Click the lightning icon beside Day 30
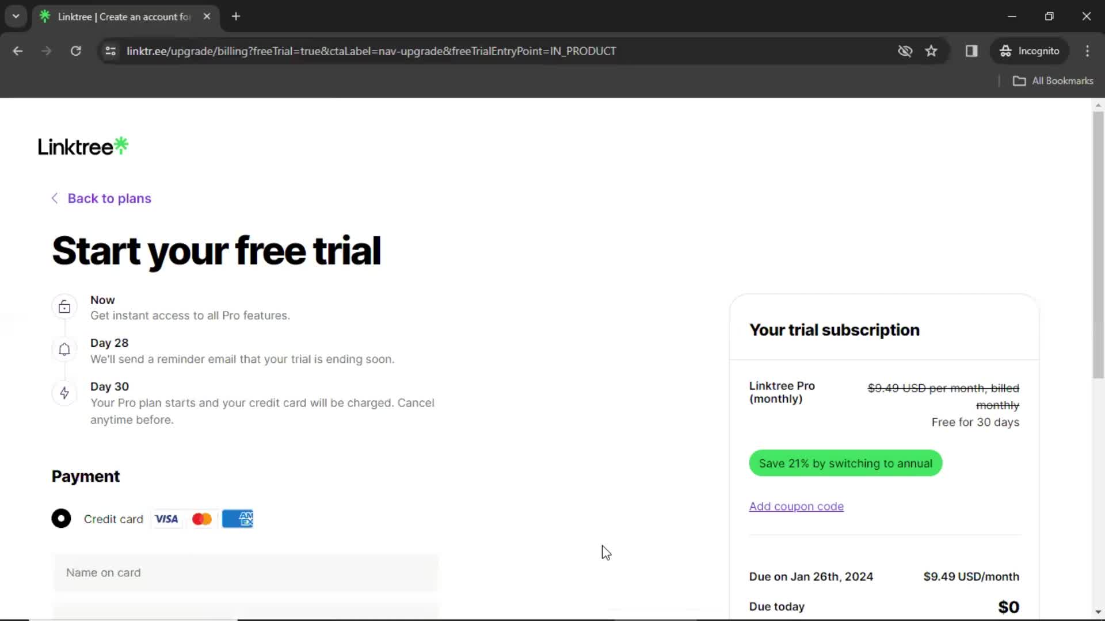 [64, 393]
